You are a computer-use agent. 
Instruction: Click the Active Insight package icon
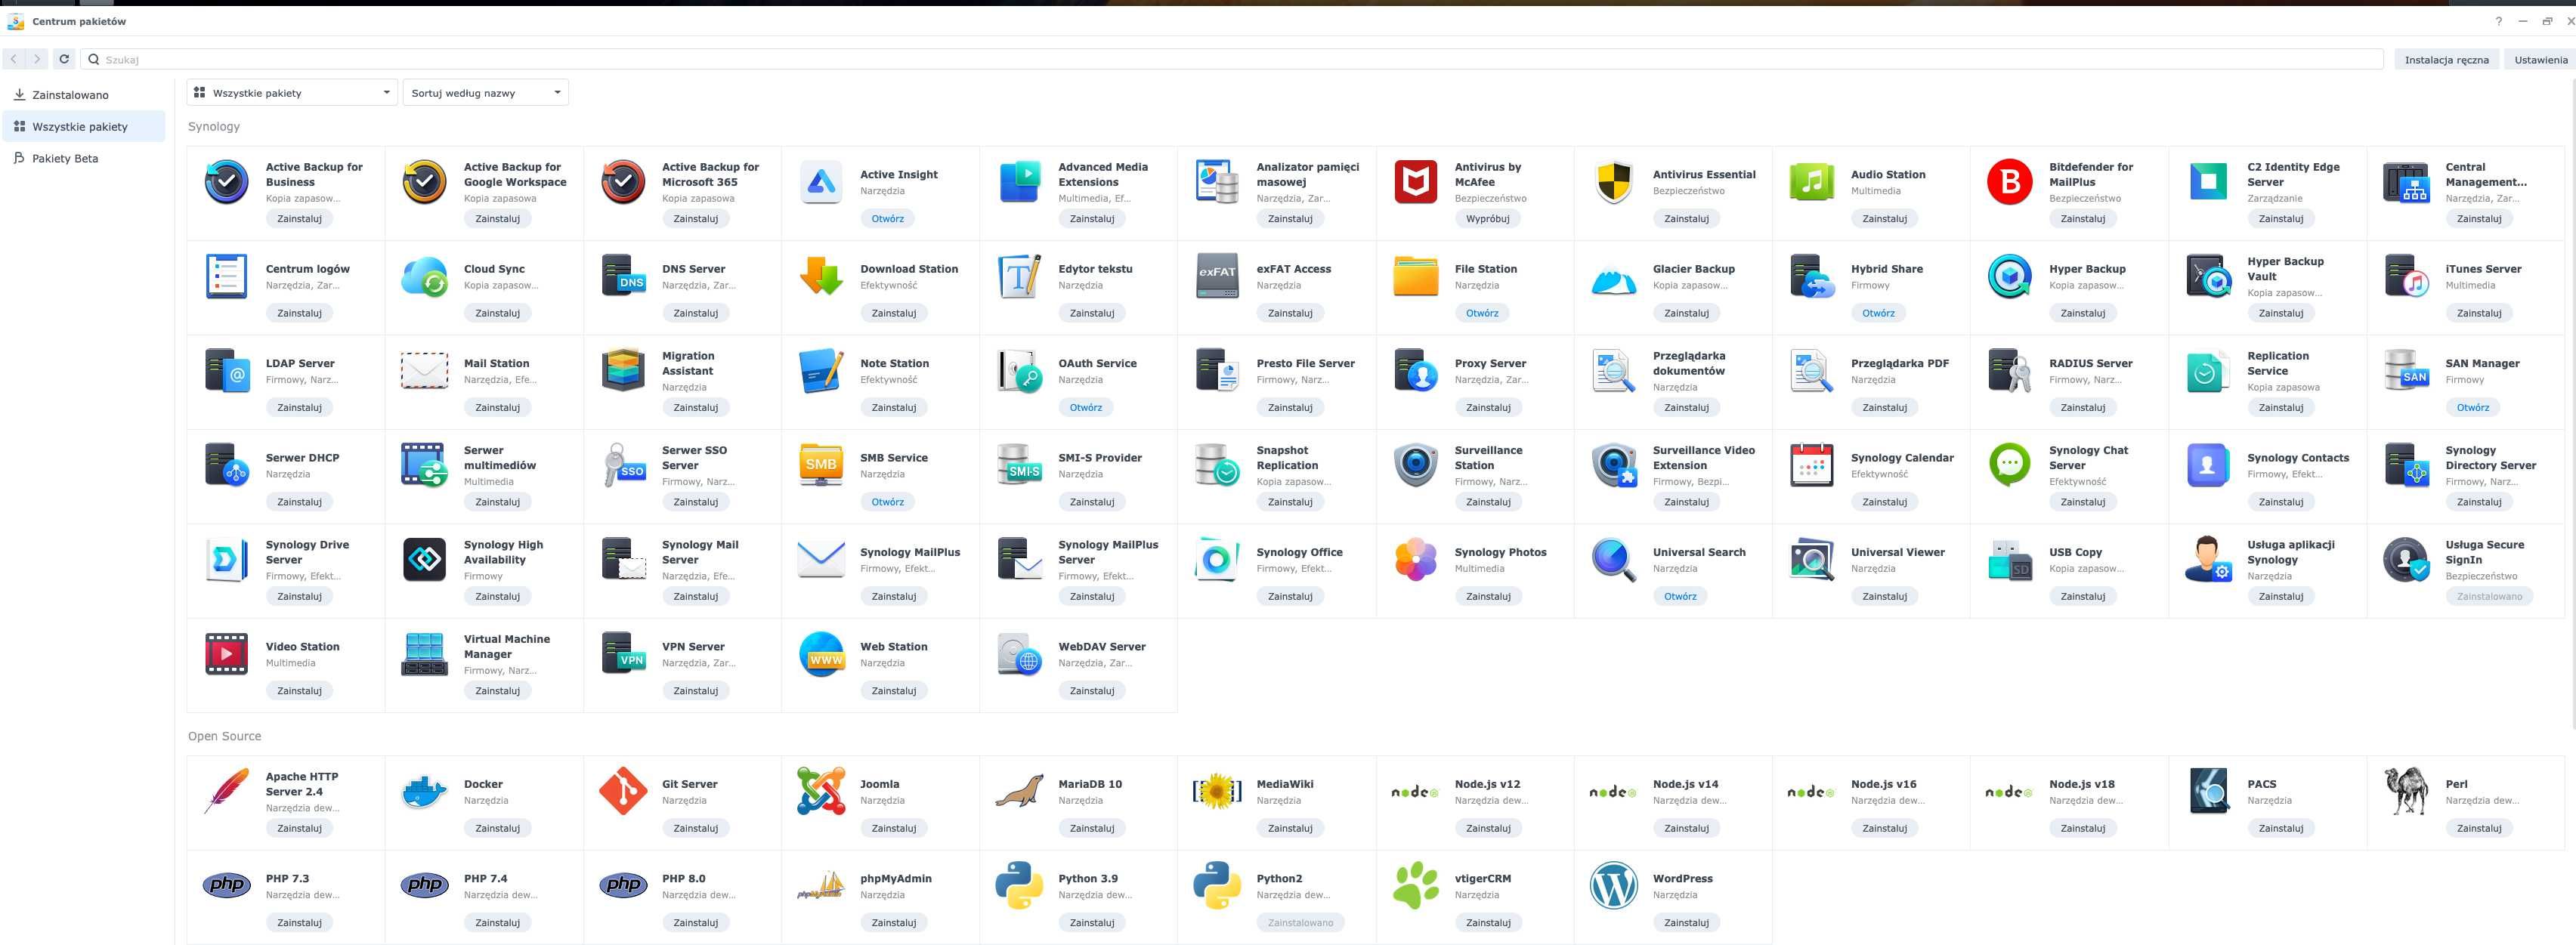click(x=821, y=182)
